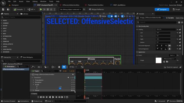Click the layout lock icon in designer toolbar

point(112,16)
